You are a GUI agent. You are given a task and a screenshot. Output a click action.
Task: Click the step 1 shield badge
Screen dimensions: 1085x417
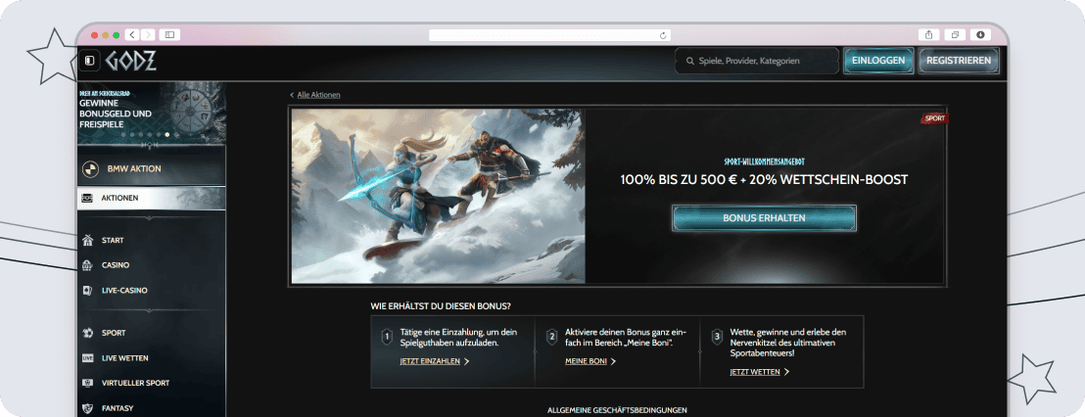click(x=388, y=338)
